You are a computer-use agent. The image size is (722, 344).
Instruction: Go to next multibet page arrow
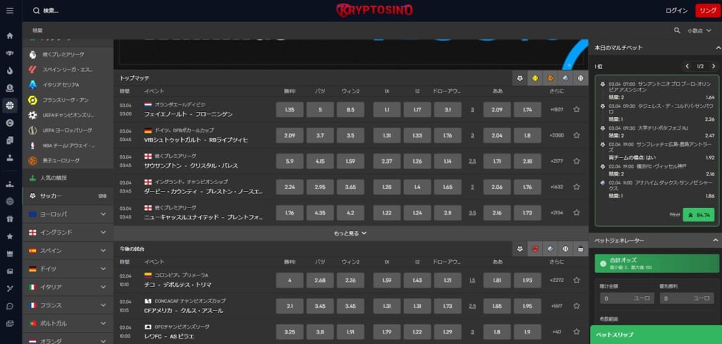pos(714,66)
